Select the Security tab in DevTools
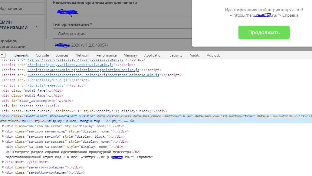312x176 pixels. pos(176,55)
